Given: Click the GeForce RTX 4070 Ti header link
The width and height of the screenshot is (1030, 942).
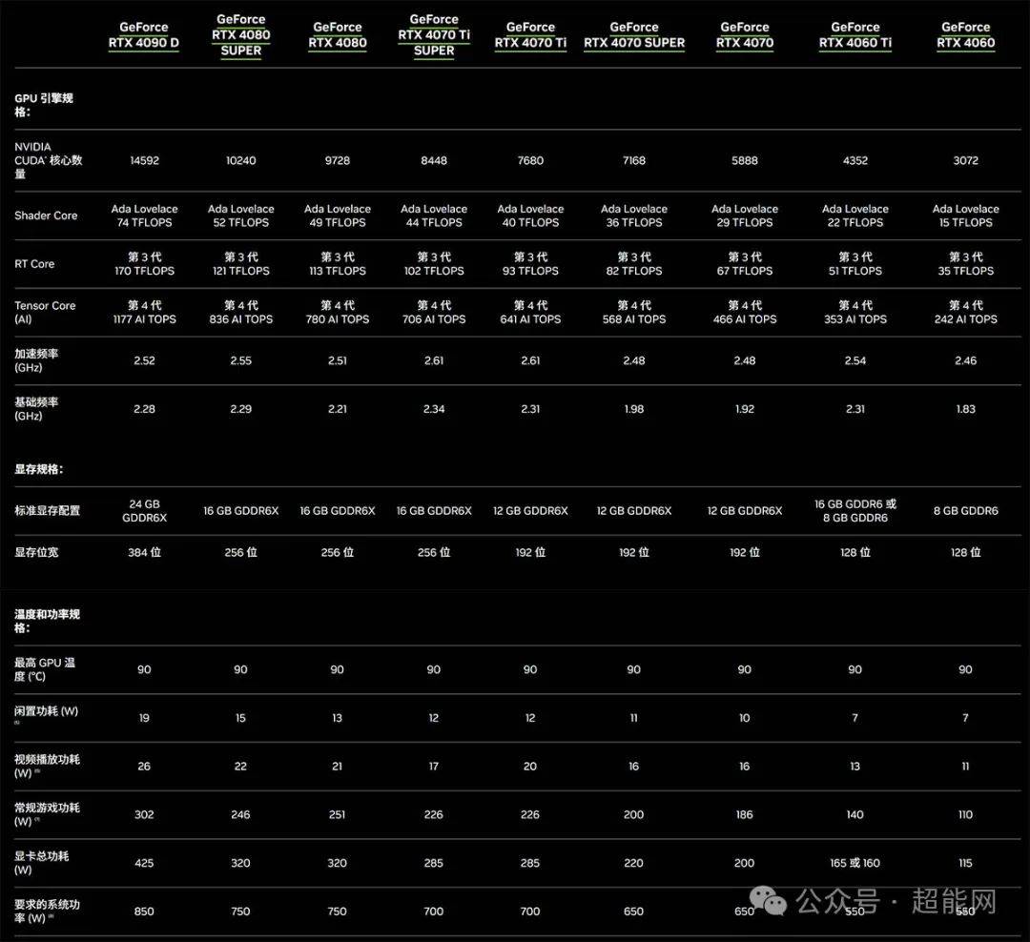Looking at the screenshot, I should pyautogui.click(x=531, y=35).
